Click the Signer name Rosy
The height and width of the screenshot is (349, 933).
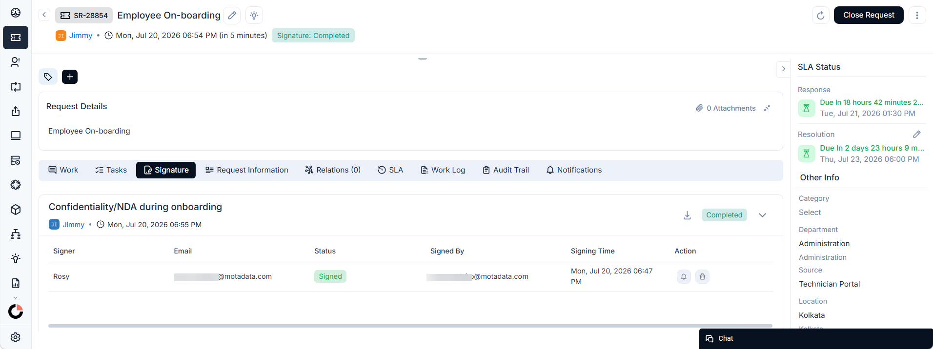pyautogui.click(x=61, y=276)
